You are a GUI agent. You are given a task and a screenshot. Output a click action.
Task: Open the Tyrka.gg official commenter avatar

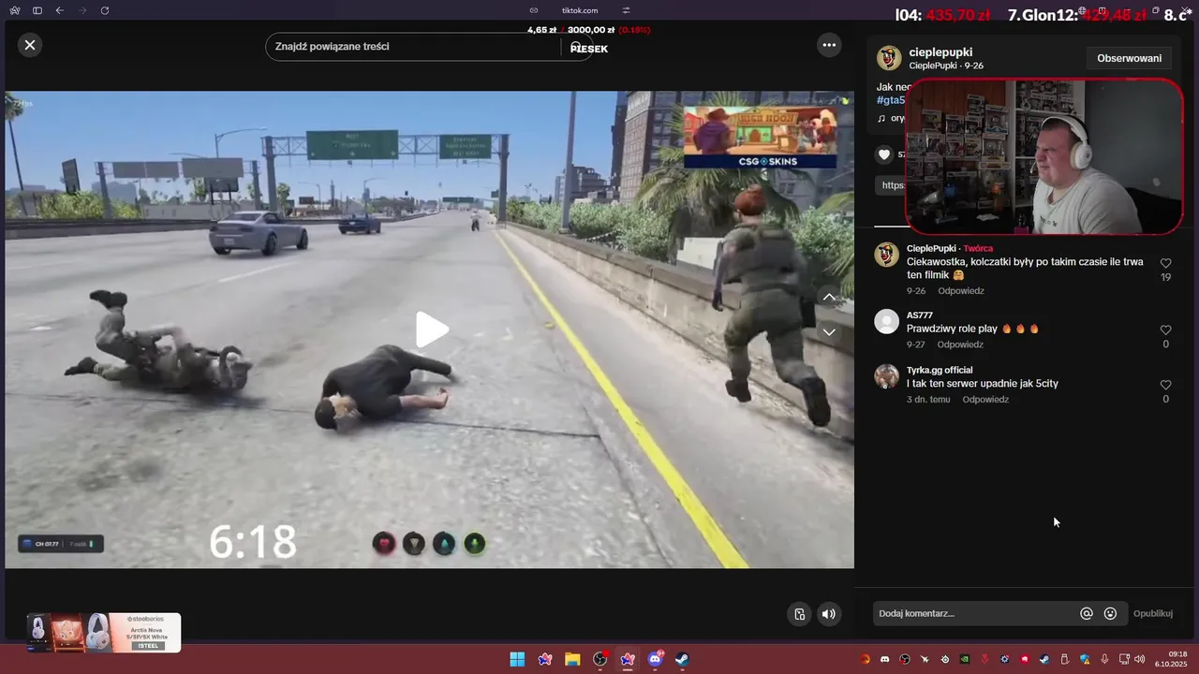tap(886, 376)
